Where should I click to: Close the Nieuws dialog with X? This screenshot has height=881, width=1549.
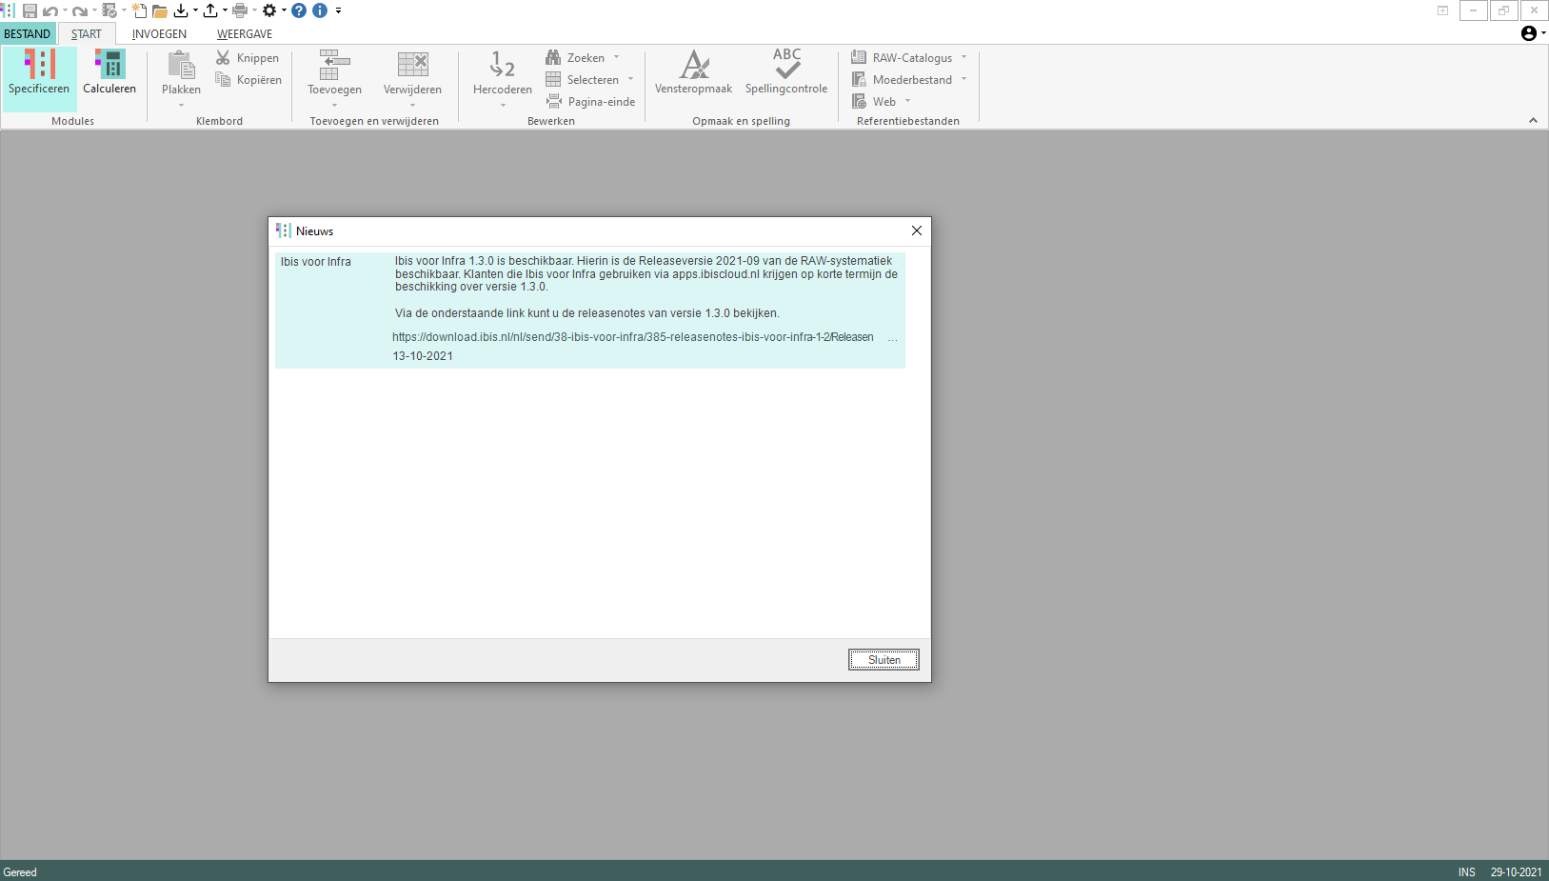pos(917,230)
